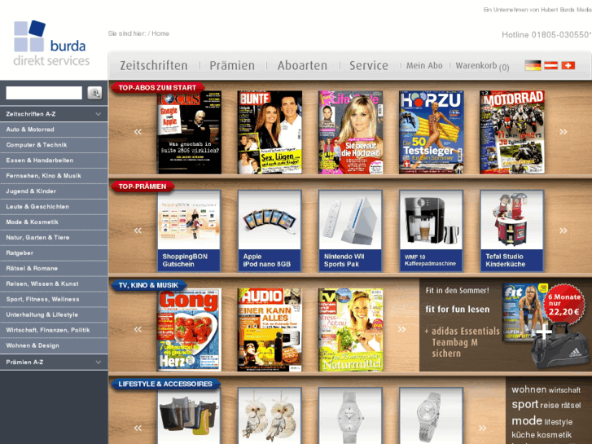Go to Mein Abo
592x444 pixels.
[x=424, y=65]
